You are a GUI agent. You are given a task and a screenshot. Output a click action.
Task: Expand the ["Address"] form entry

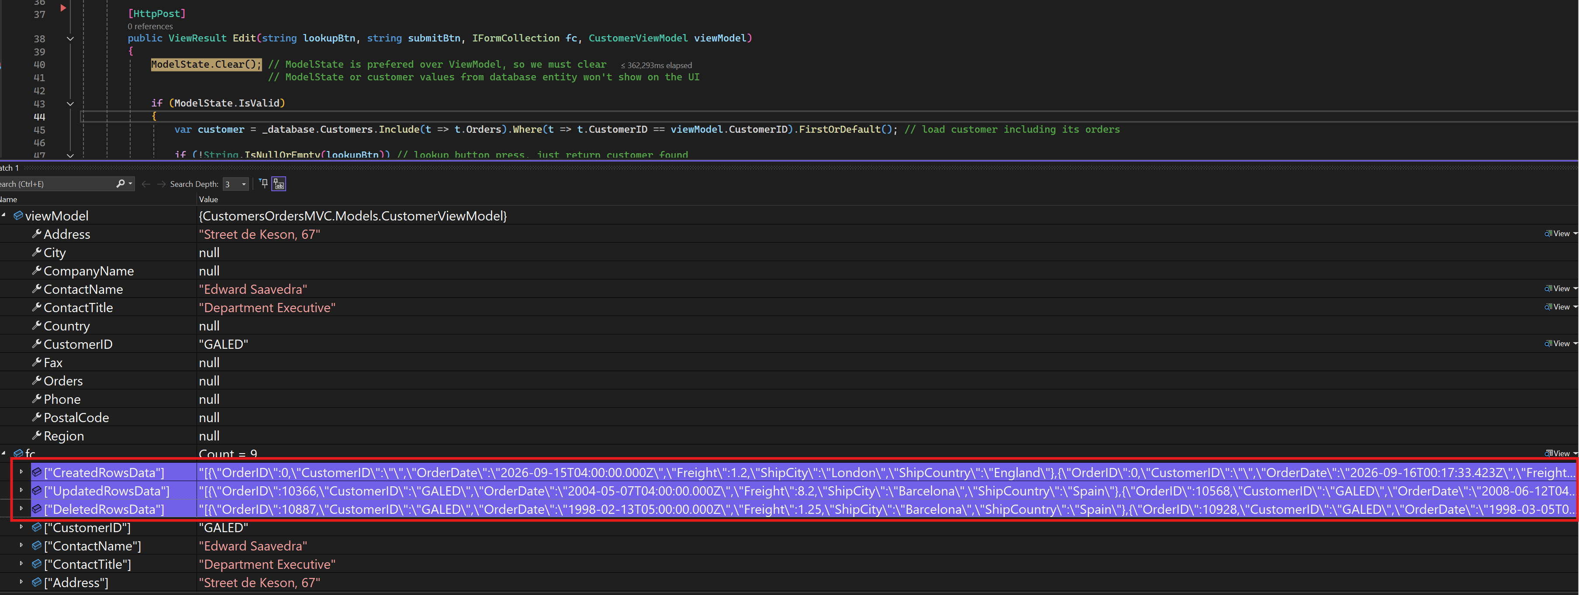coord(21,582)
